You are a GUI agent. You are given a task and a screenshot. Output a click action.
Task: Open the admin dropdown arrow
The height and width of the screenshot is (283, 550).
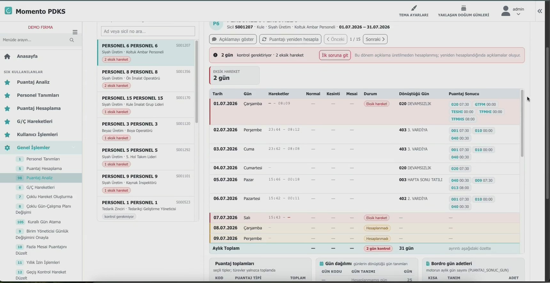point(518,14)
